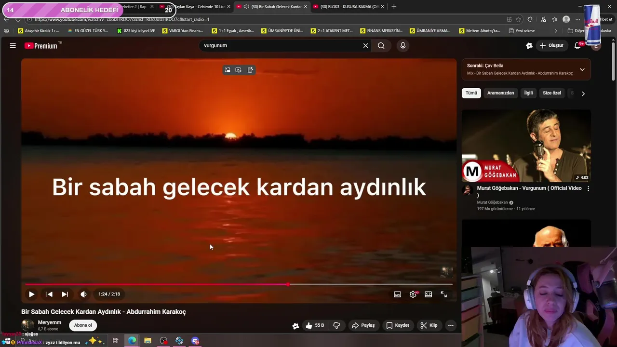The width and height of the screenshot is (617, 347).
Task: Mute the video volume
Action: pos(83,294)
